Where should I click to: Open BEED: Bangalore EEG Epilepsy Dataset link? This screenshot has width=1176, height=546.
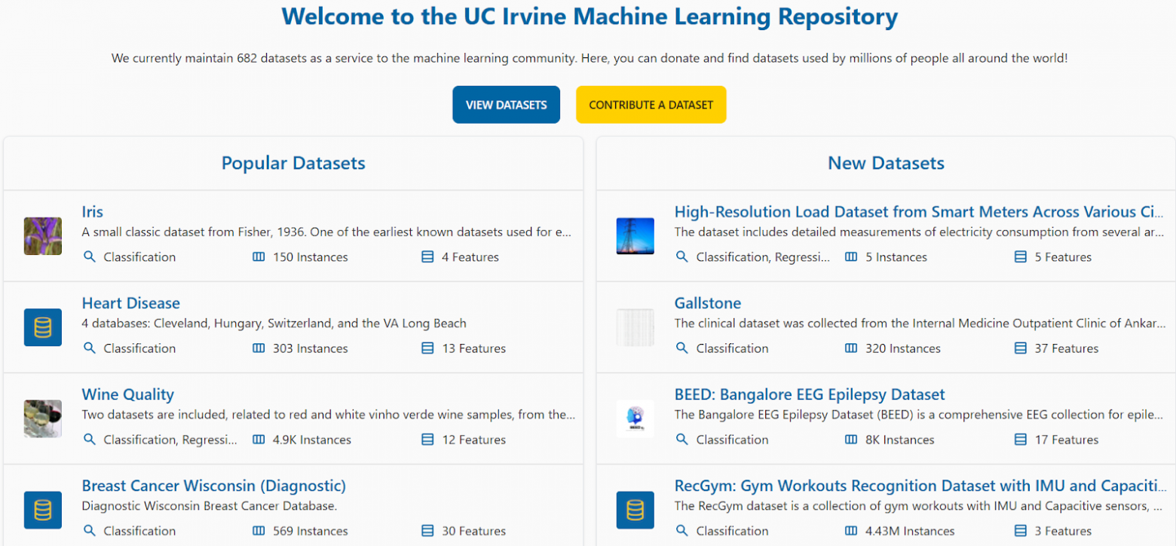tap(810, 394)
